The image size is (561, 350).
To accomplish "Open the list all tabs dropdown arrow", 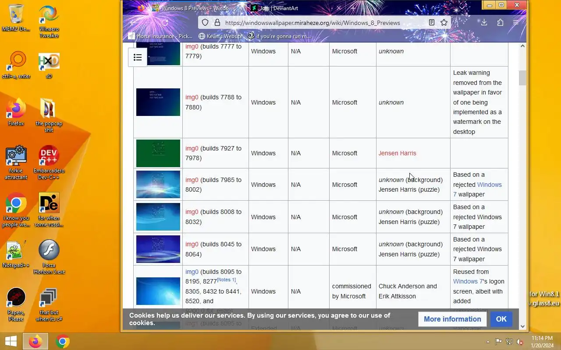I will click(462, 8).
